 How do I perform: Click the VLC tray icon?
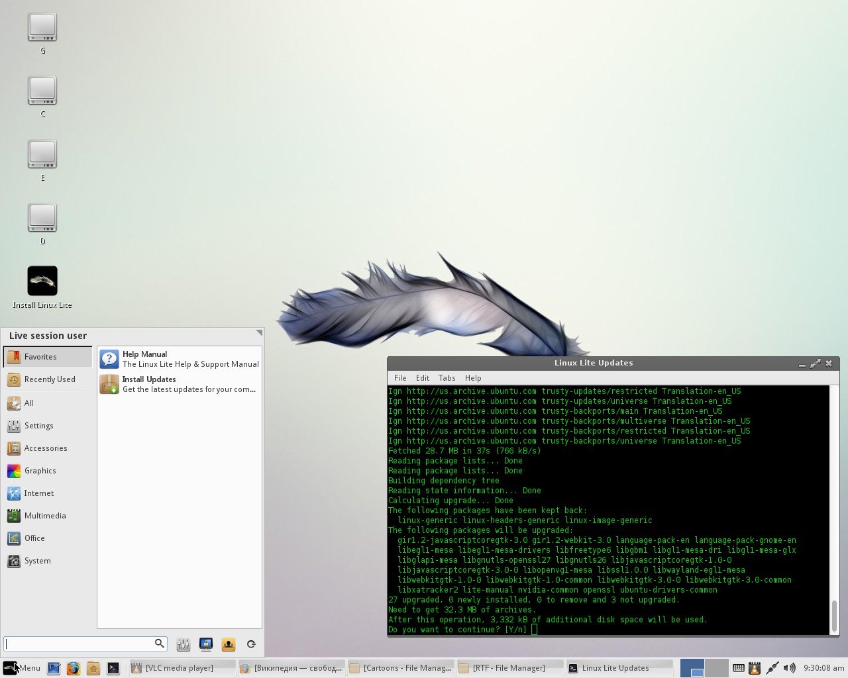click(754, 668)
